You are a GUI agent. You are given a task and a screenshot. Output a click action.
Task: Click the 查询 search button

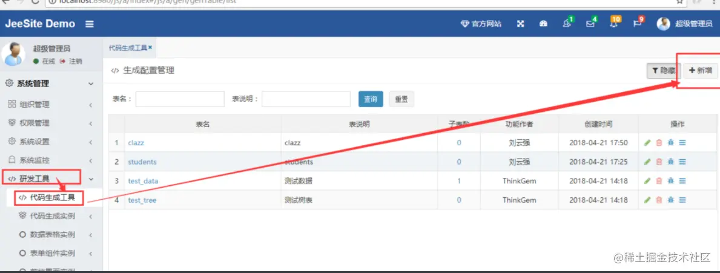371,99
